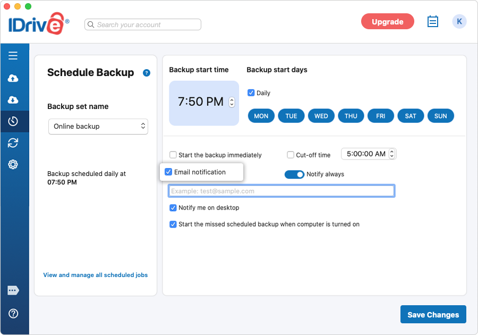Click the Schedule Backup help icon
This screenshot has height=335, width=478.
tap(147, 73)
